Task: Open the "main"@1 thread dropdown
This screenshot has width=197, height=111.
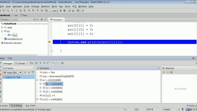Action: (x=12, y=73)
